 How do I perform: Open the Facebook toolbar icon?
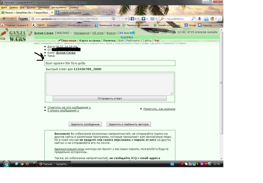pyautogui.click(x=132, y=19)
